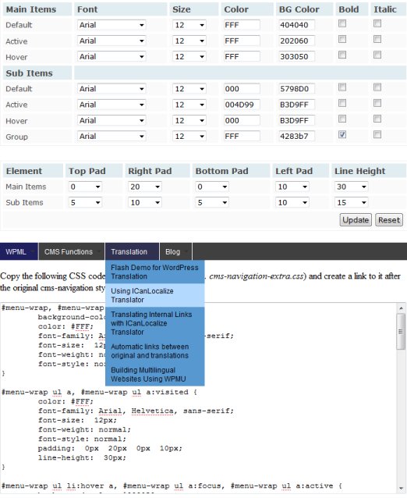Open the Blog menu item

[175, 251]
